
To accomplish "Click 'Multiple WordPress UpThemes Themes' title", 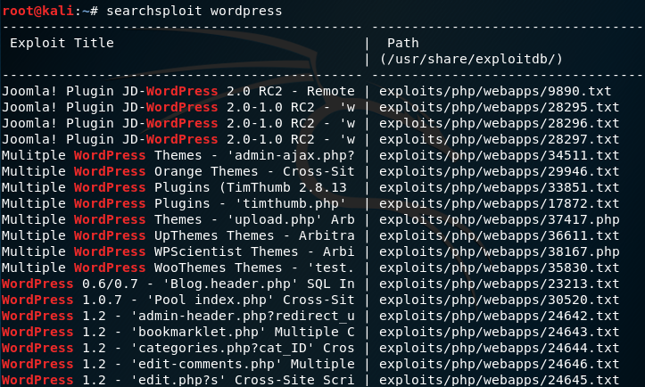I will coord(178,235).
